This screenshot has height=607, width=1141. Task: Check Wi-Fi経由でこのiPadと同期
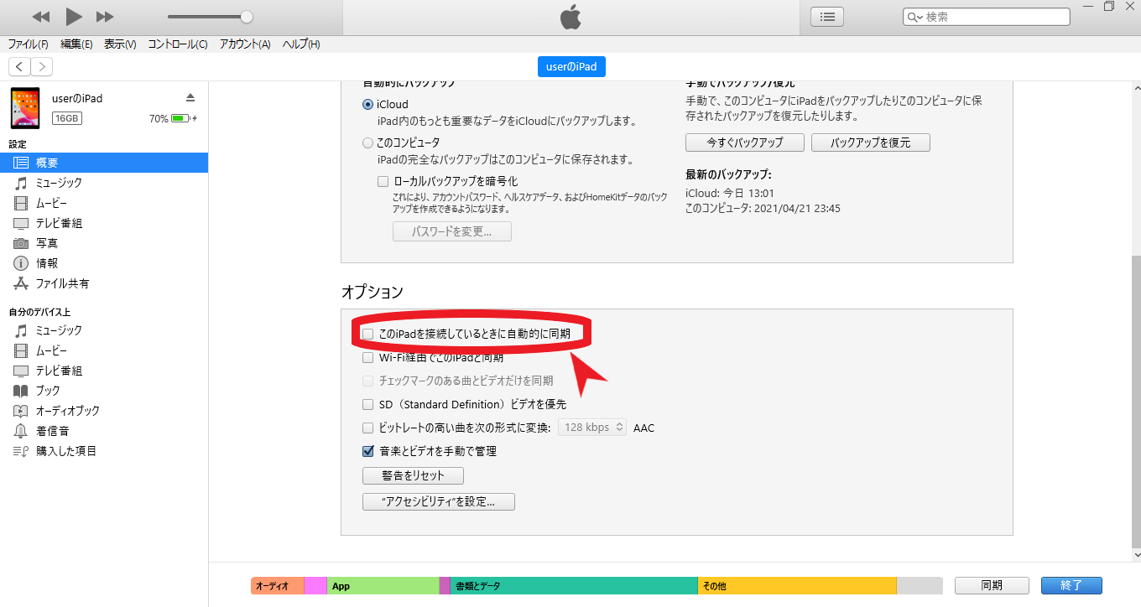pyautogui.click(x=367, y=357)
